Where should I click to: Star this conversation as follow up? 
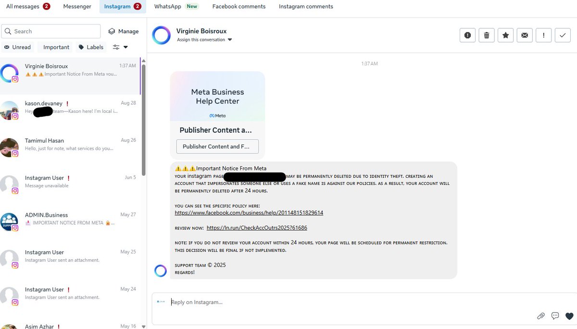coord(505,35)
